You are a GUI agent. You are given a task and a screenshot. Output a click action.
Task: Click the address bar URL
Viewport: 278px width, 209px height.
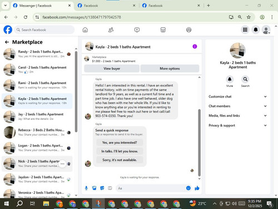82,17
